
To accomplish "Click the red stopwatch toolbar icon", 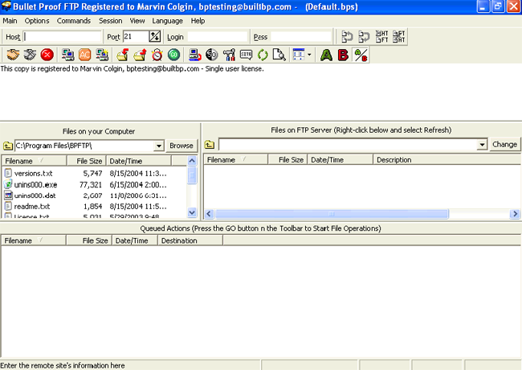I will pyautogui.click(x=156, y=55).
